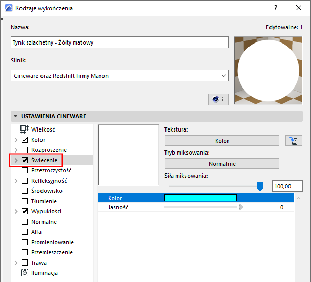Enable the Refleksyjność checkbox
Image resolution: width=311 pixels, height=282 pixels.
(25, 181)
